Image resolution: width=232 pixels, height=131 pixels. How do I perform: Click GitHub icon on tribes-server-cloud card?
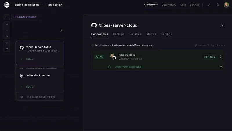(x=22, y=48)
